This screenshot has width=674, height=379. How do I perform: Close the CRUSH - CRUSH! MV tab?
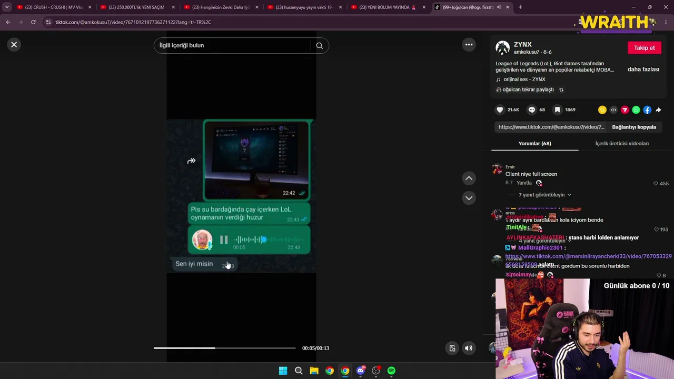pyautogui.click(x=90, y=7)
